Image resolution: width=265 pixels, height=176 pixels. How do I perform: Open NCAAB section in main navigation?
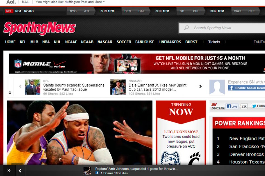[87, 42]
